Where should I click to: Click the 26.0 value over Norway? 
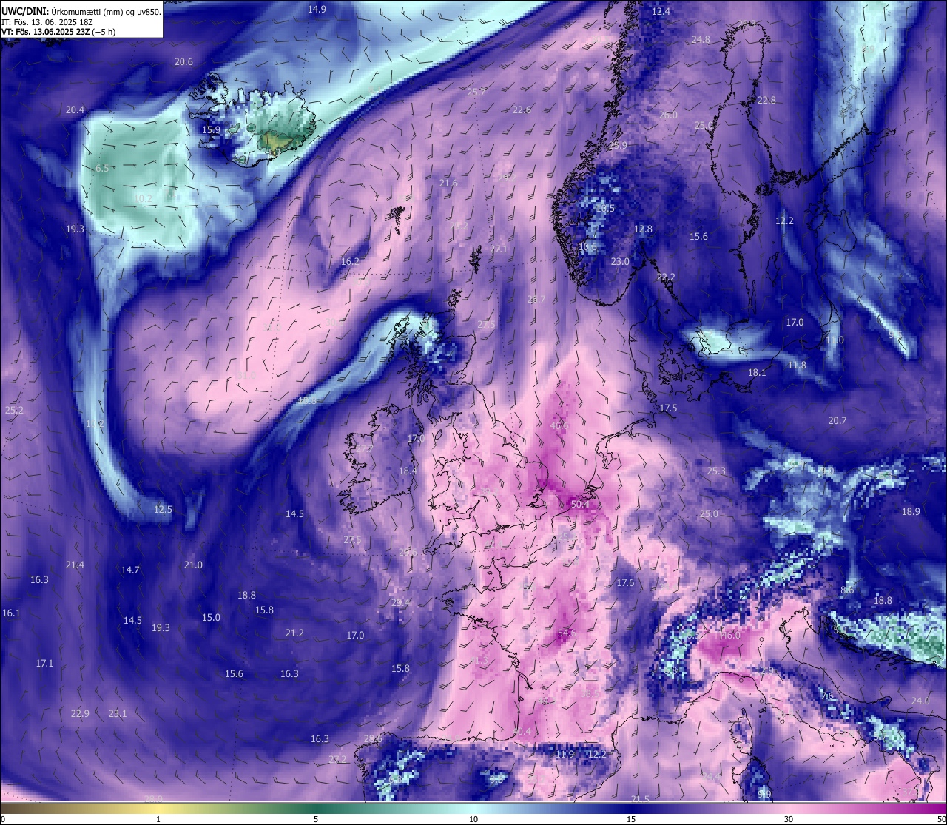[x=668, y=115]
